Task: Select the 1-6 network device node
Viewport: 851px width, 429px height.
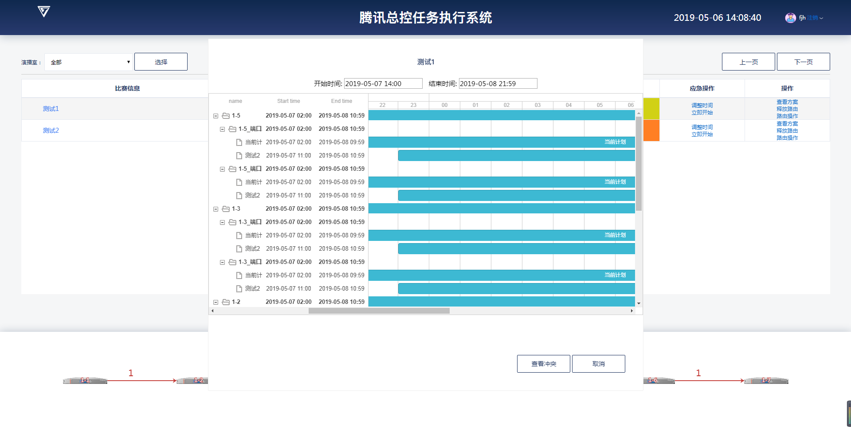Action: 658,381
